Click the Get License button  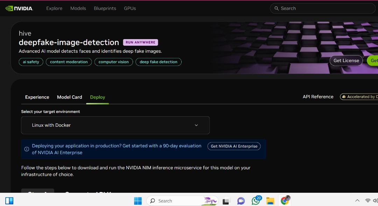(x=346, y=60)
